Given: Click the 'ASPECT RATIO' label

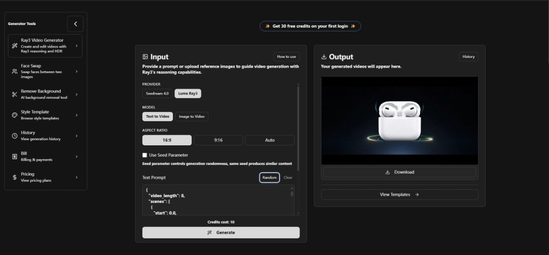Looking at the screenshot, I should click(x=155, y=131).
